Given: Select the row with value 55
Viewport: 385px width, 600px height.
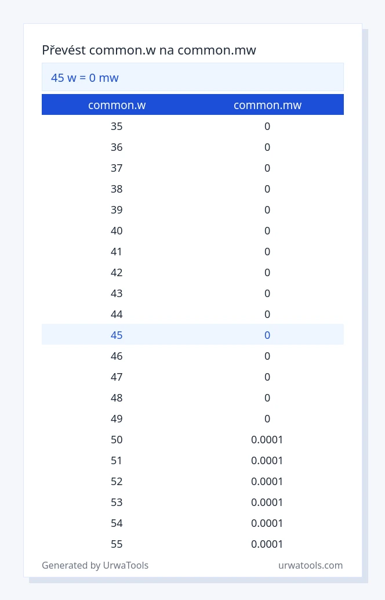Looking at the screenshot, I should pyautogui.click(x=192, y=544).
